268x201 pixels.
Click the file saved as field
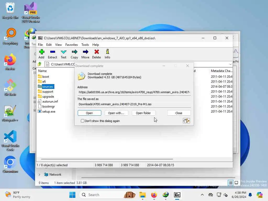click(x=134, y=104)
